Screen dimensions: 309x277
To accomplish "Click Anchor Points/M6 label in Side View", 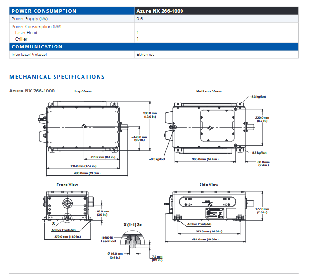I will [199, 224].
